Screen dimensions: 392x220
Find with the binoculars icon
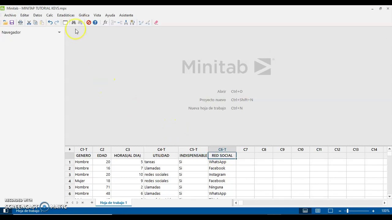click(73, 23)
